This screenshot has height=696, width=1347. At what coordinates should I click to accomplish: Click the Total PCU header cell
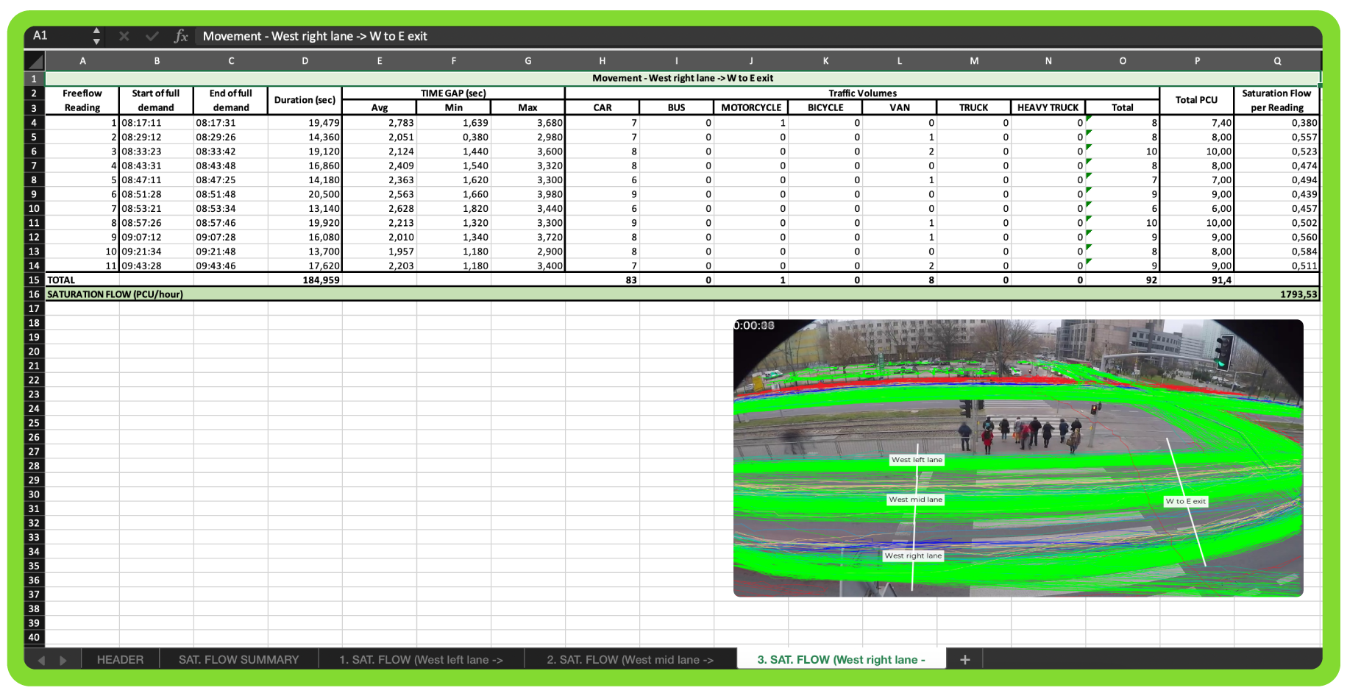tap(1196, 100)
